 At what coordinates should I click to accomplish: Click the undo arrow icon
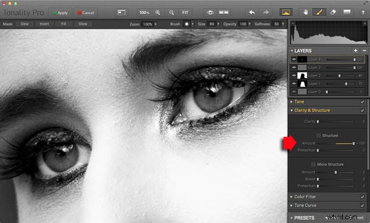click(252, 12)
